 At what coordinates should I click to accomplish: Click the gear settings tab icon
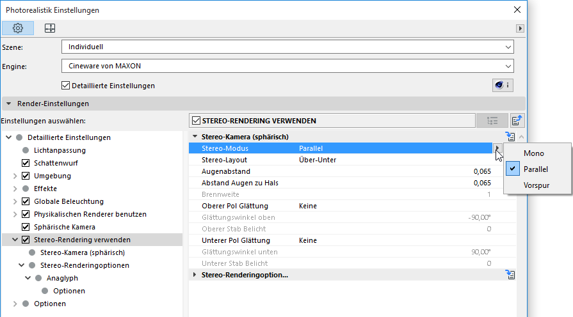tap(18, 28)
